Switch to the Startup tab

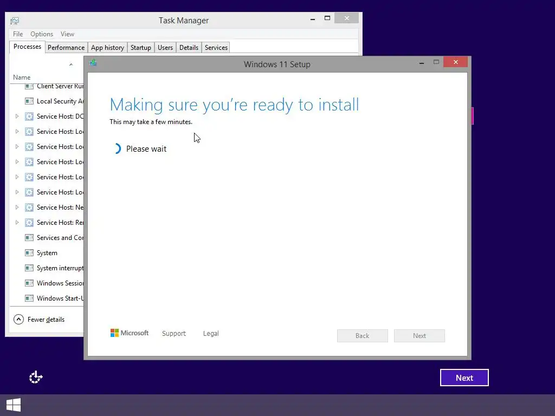tap(141, 48)
